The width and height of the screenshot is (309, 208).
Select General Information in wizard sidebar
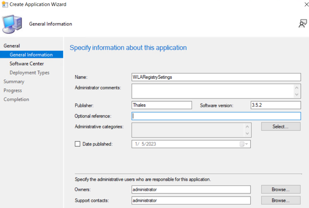point(31,55)
